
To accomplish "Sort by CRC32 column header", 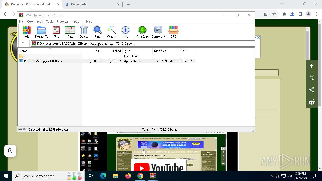I will pyautogui.click(x=186, y=51).
